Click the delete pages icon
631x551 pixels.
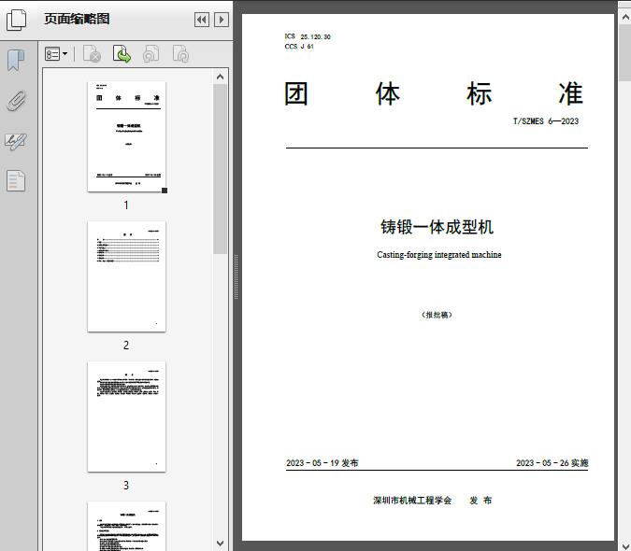pyautogui.click(x=92, y=55)
